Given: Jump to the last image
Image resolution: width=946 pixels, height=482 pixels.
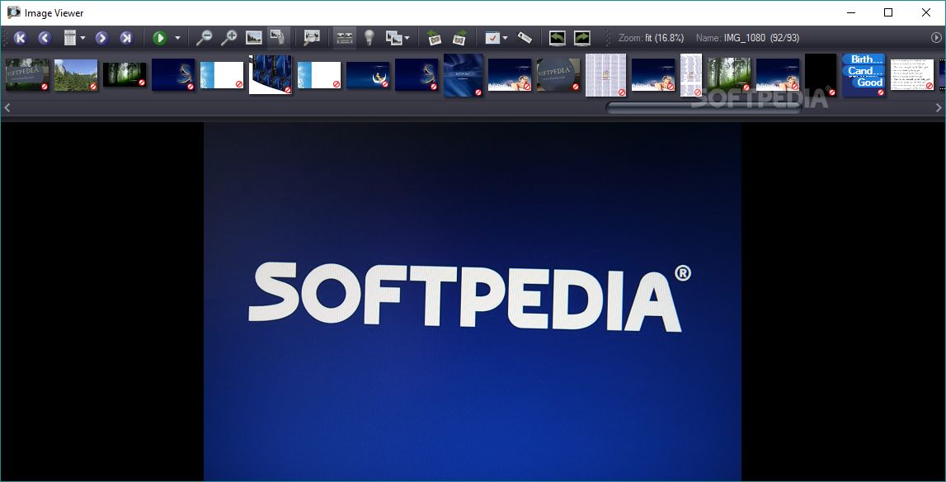Looking at the screenshot, I should point(125,38).
